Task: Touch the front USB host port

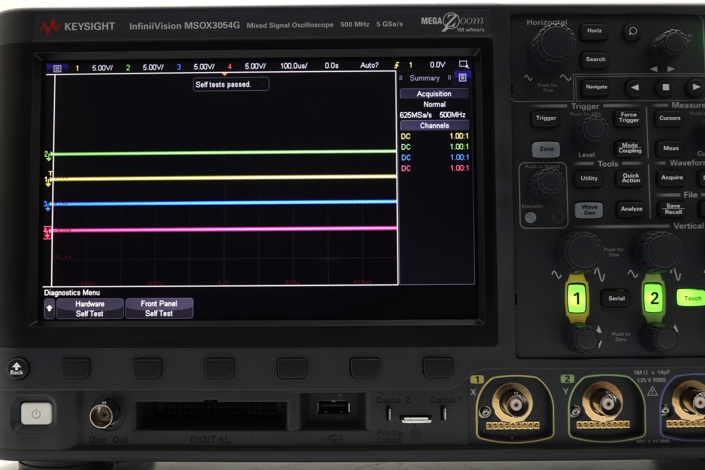Action: 334,407
